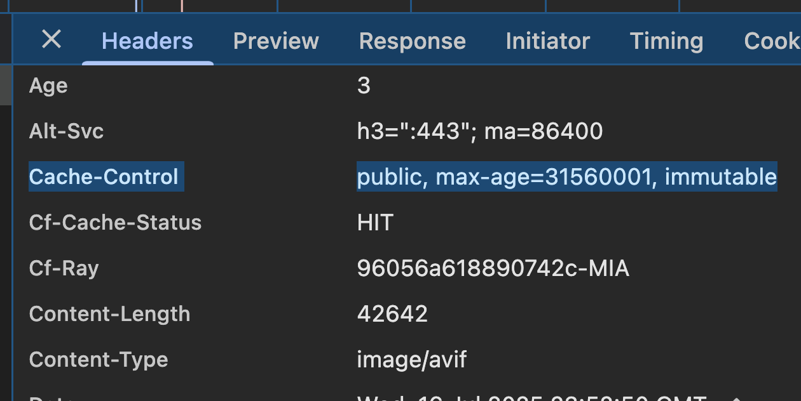Select the Content-Length value 42642
Viewport: 801px width, 401px height.
[x=392, y=313]
